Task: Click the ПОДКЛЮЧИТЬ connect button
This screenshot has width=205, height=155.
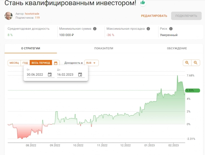Action: click(186, 16)
